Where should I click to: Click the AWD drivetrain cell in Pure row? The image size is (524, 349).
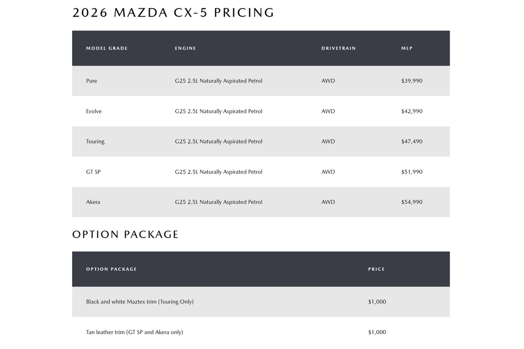(x=328, y=81)
